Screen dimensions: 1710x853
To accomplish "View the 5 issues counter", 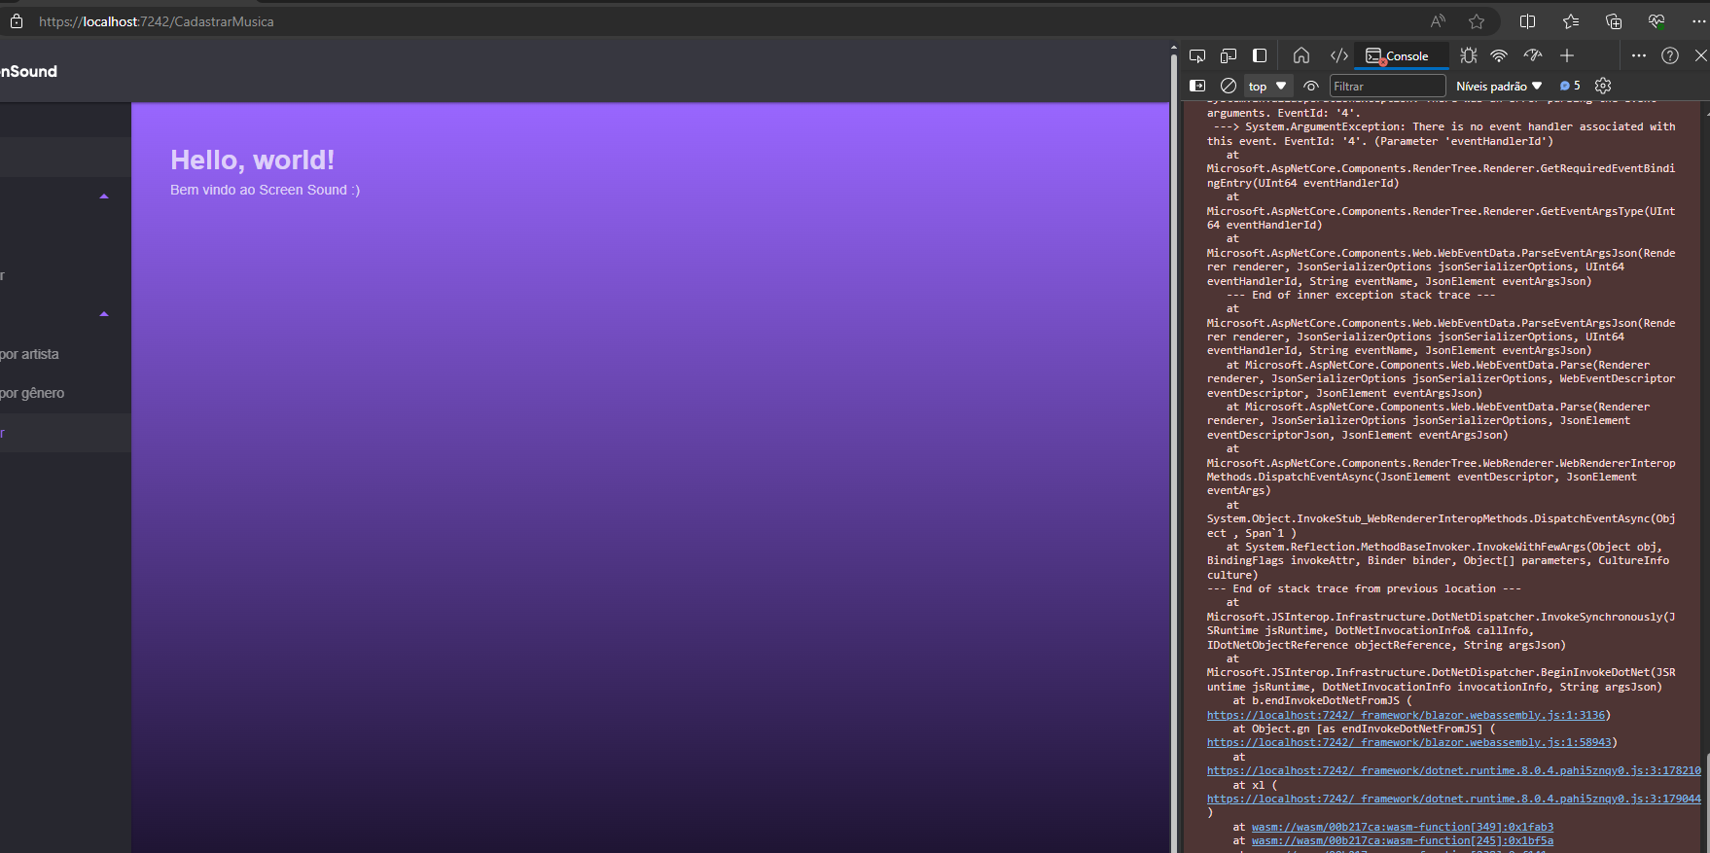I will point(1570,86).
